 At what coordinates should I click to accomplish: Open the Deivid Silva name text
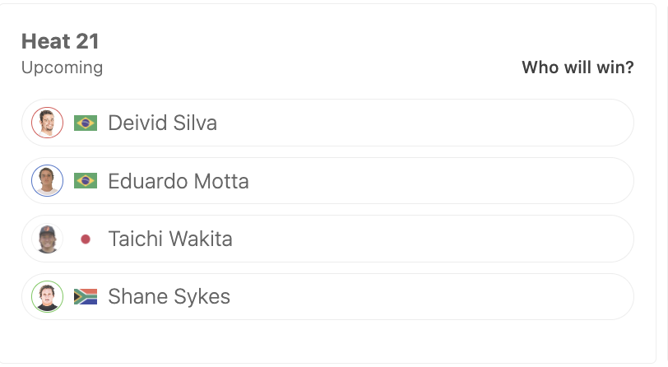coord(162,123)
